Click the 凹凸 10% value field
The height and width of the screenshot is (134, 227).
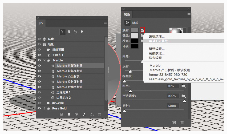(x=173, y=86)
